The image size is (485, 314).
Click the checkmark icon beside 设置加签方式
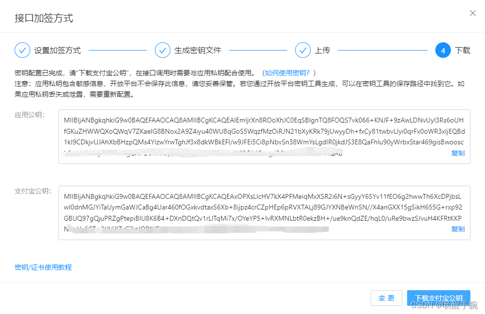(x=22, y=50)
